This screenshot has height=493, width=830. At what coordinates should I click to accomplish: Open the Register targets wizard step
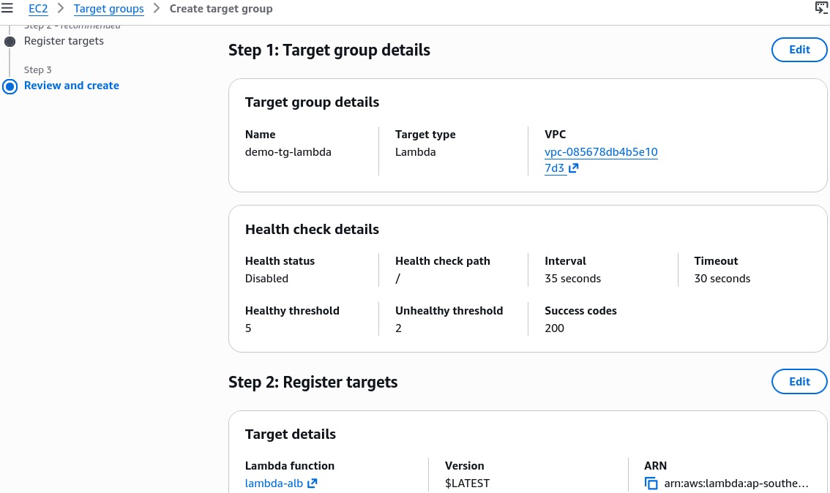64,41
